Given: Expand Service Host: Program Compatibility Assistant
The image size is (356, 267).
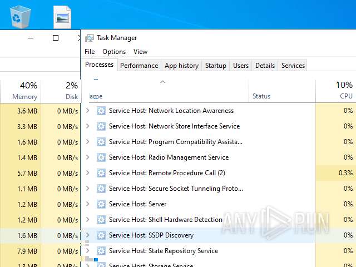Looking at the screenshot, I should [x=88, y=142].
